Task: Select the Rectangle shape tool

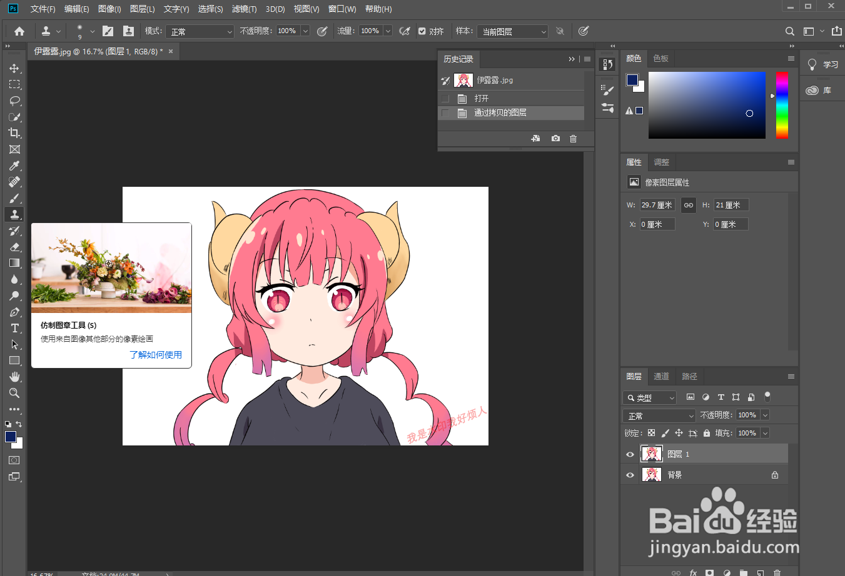Action: tap(14, 360)
